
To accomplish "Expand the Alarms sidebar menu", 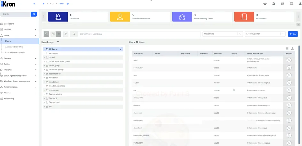I will pos(35,93).
